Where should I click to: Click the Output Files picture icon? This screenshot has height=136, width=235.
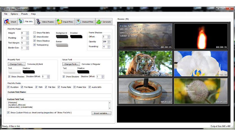click(78, 22)
